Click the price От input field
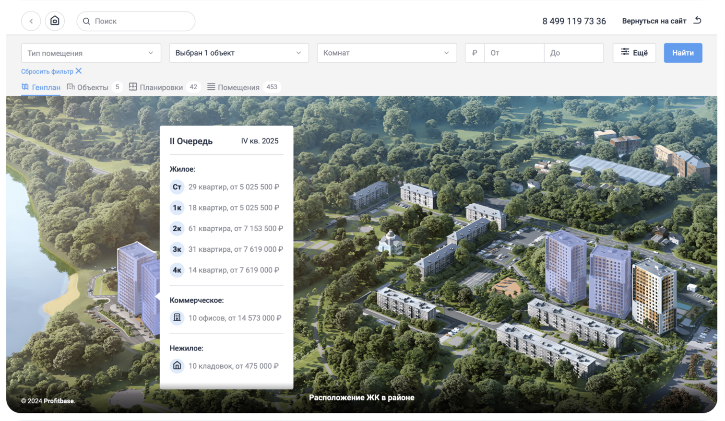Screen dimensions: 725x421 point(514,53)
